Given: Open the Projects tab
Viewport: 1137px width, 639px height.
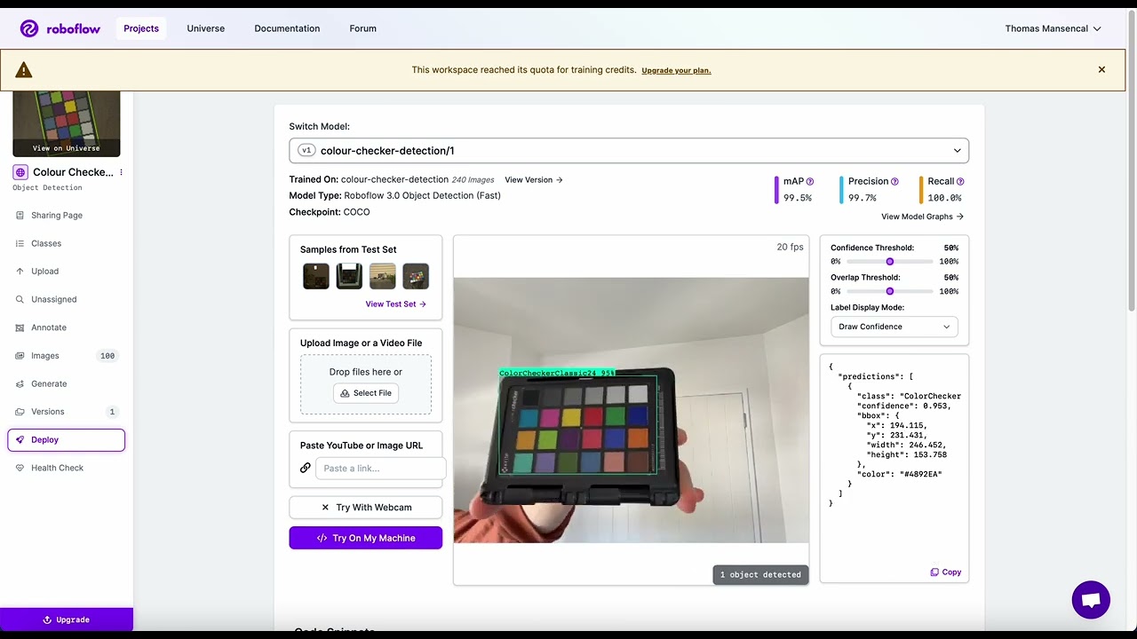Looking at the screenshot, I should tap(141, 28).
